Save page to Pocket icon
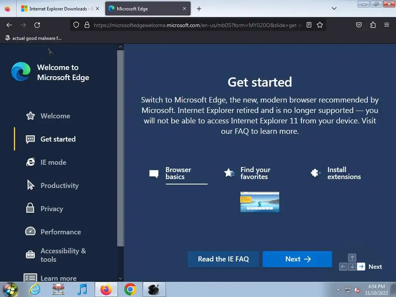 coord(358,25)
